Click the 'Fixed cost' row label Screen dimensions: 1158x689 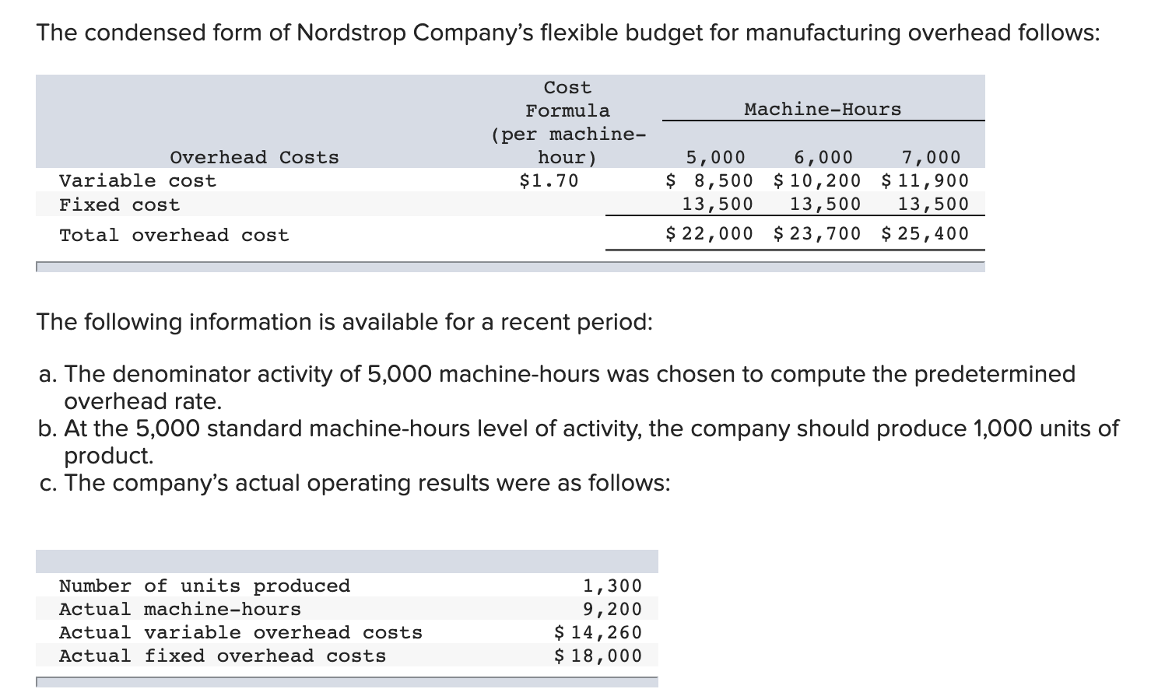[119, 205]
